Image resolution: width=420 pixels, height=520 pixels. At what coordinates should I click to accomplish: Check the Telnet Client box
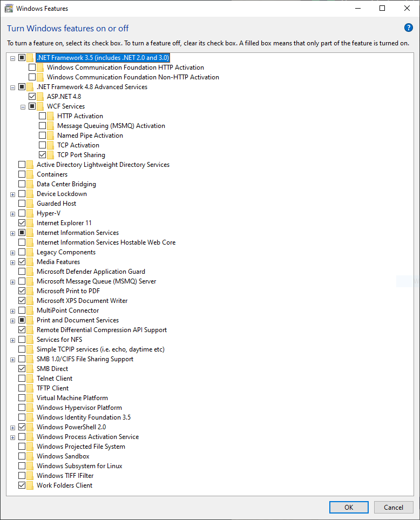22,378
